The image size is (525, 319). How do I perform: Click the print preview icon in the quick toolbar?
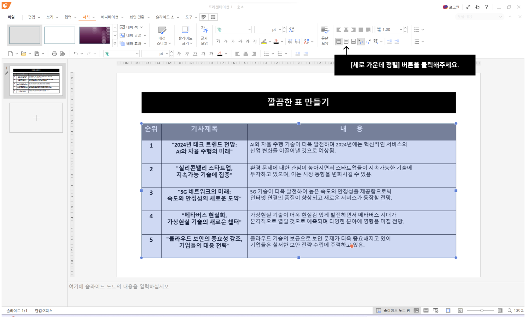pyautogui.click(x=63, y=54)
